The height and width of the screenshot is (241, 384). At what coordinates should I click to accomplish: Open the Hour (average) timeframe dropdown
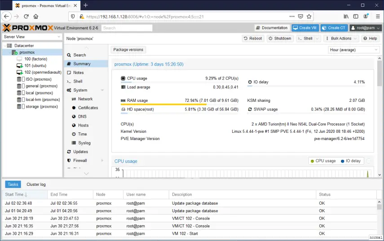[x=354, y=50]
